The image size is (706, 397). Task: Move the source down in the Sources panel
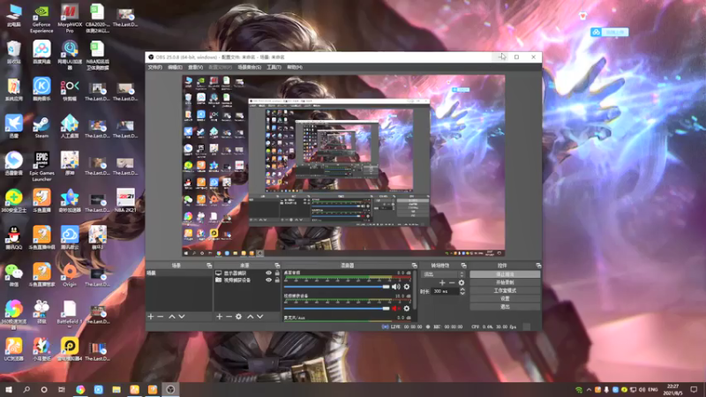coord(259,317)
